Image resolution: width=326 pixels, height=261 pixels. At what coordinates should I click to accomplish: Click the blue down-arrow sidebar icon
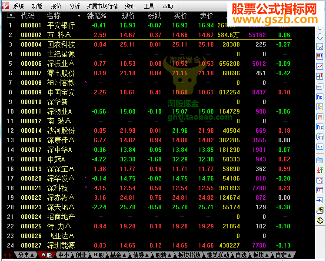click(x=320, y=37)
